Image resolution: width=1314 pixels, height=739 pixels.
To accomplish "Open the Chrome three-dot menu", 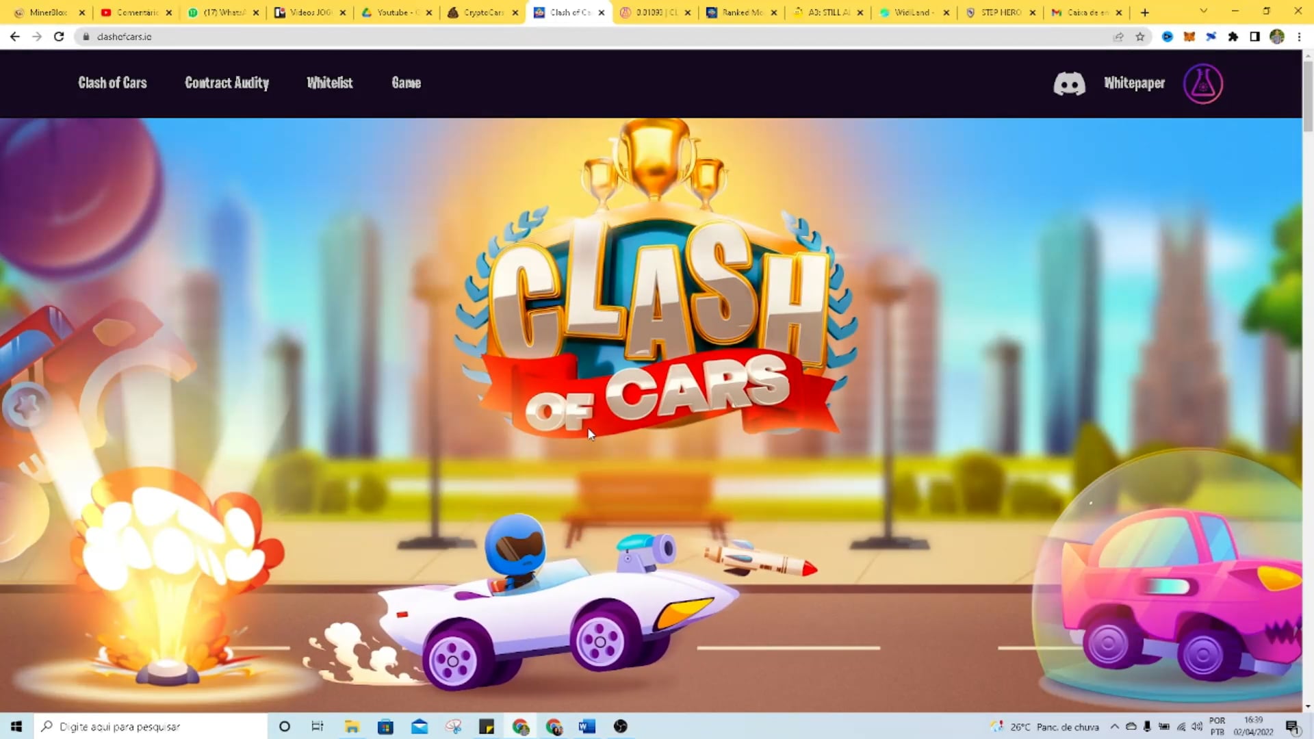I will point(1300,36).
